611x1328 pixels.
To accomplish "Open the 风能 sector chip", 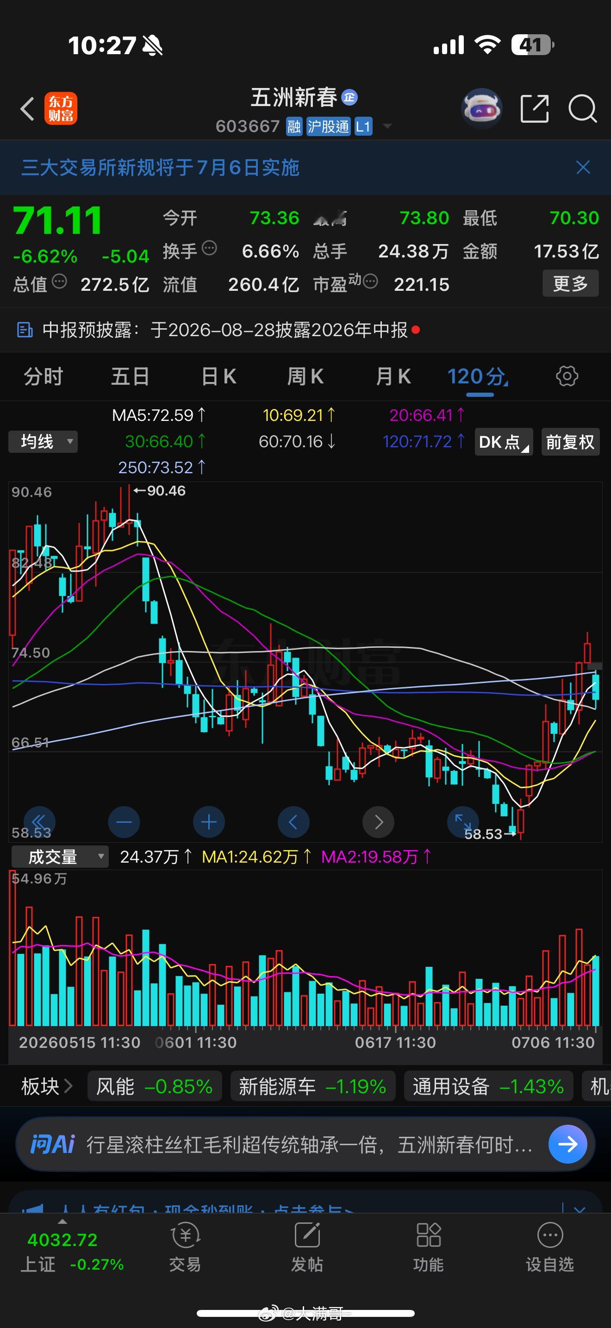I will click(x=155, y=1086).
